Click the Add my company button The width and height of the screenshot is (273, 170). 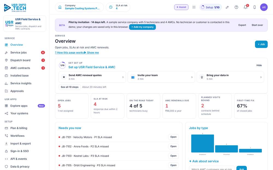[143, 27]
